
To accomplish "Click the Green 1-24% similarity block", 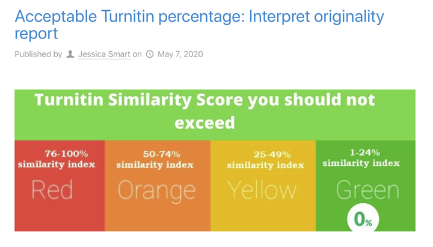I will pos(366,186).
